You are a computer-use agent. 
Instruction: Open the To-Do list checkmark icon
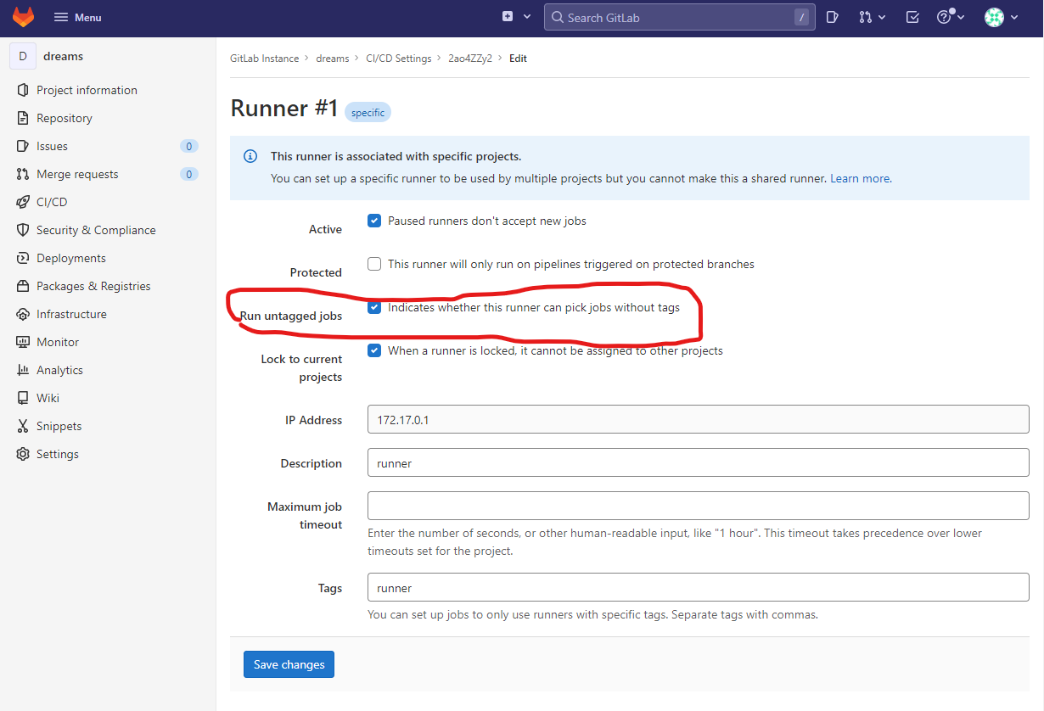[x=912, y=17]
